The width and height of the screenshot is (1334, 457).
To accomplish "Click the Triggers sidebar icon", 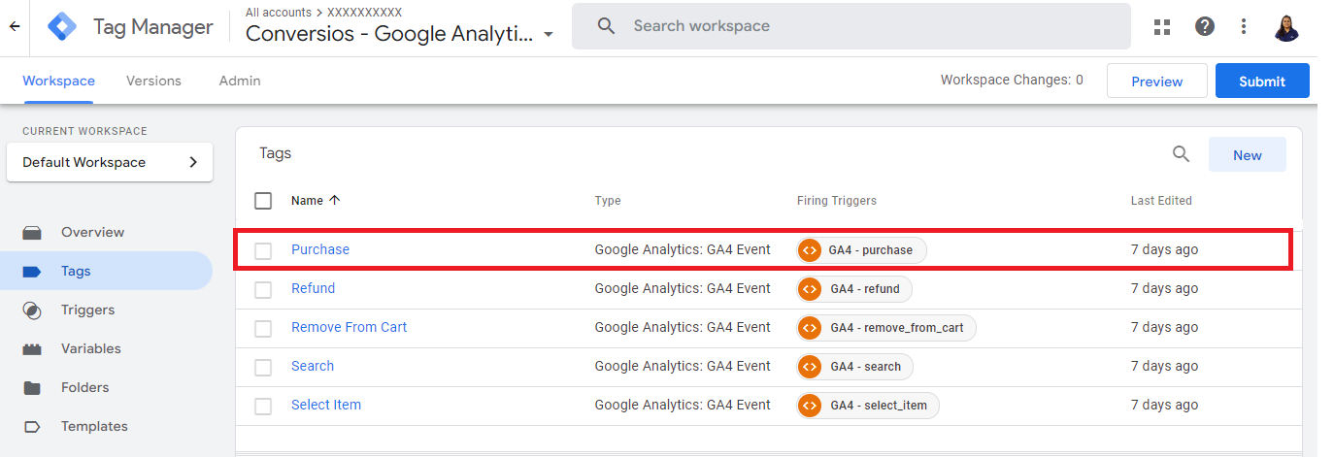I will click(32, 310).
